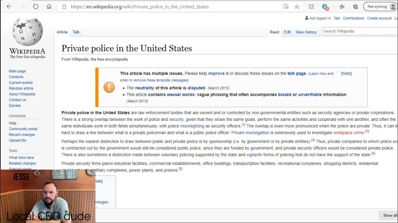
Task: Open the Collections icon
Action: tap(355, 7)
